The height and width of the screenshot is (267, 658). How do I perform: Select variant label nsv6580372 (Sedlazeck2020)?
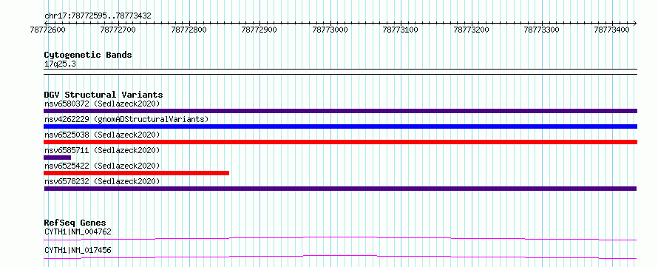(x=102, y=104)
